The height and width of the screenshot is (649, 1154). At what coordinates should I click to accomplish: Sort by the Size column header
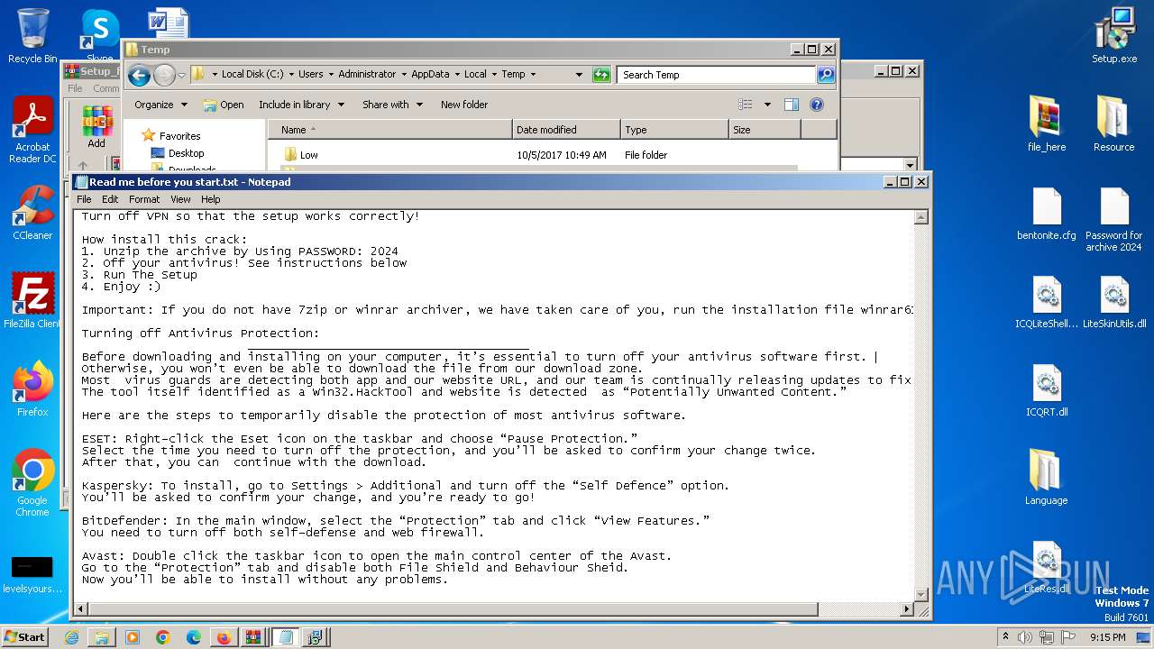click(x=765, y=130)
